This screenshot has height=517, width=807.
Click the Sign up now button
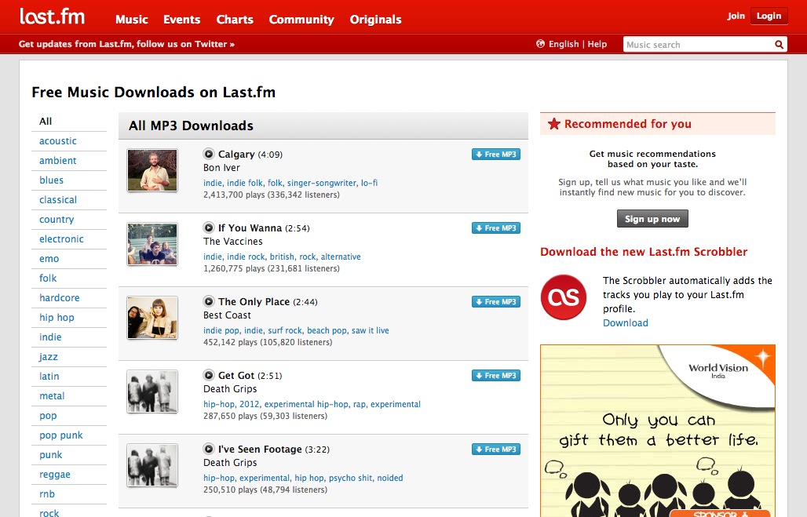pyautogui.click(x=652, y=219)
